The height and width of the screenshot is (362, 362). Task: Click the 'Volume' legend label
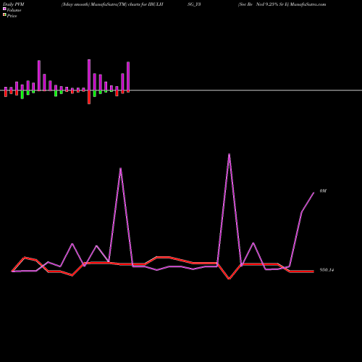click(x=14, y=10)
